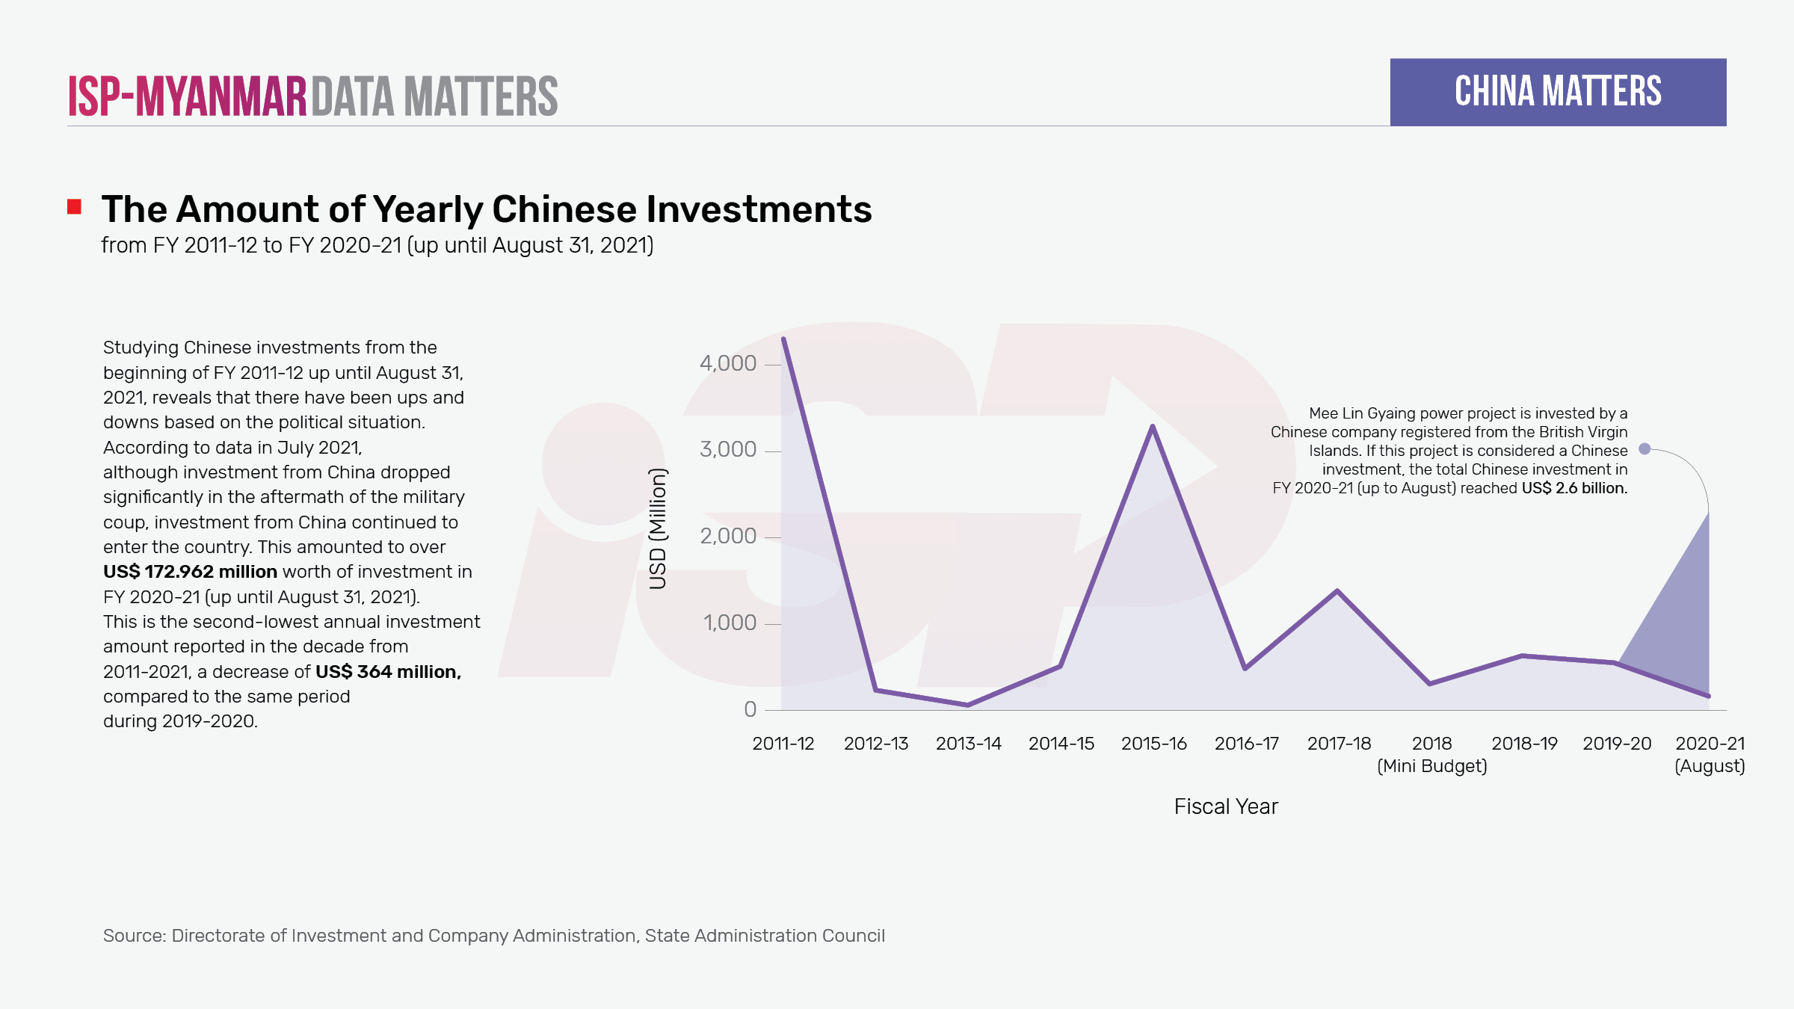Click the annotation dot marker near chart
Screen dimensions: 1794x1009
(x=1644, y=448)
